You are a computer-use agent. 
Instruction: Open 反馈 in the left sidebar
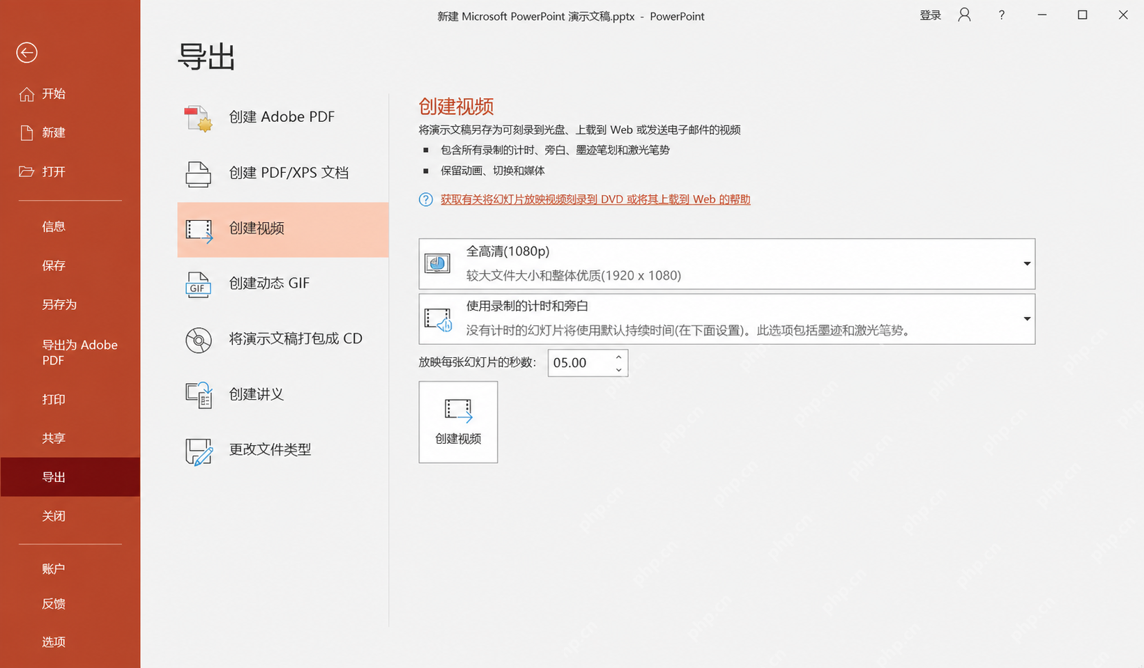click(70, 604)
